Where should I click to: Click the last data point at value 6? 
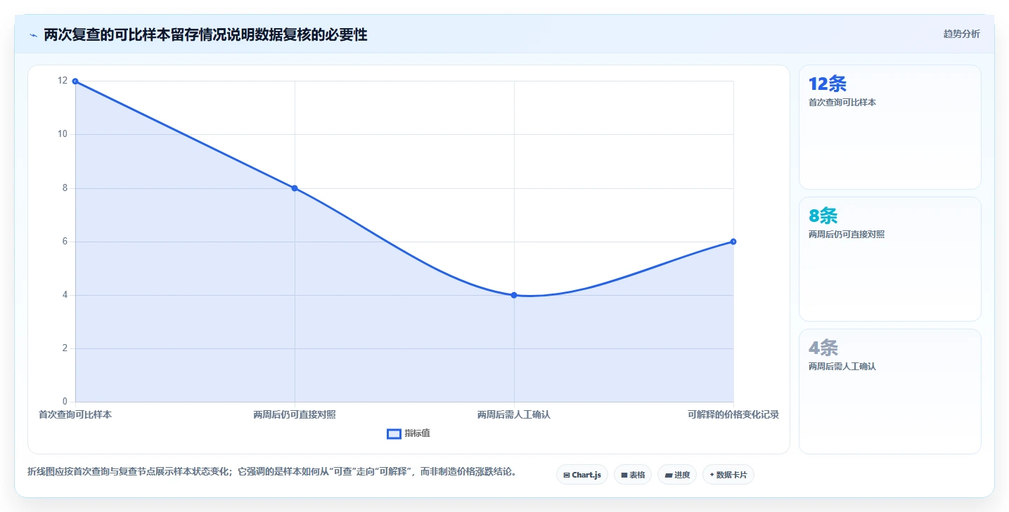pyautogui.click(x=733, y=242)
